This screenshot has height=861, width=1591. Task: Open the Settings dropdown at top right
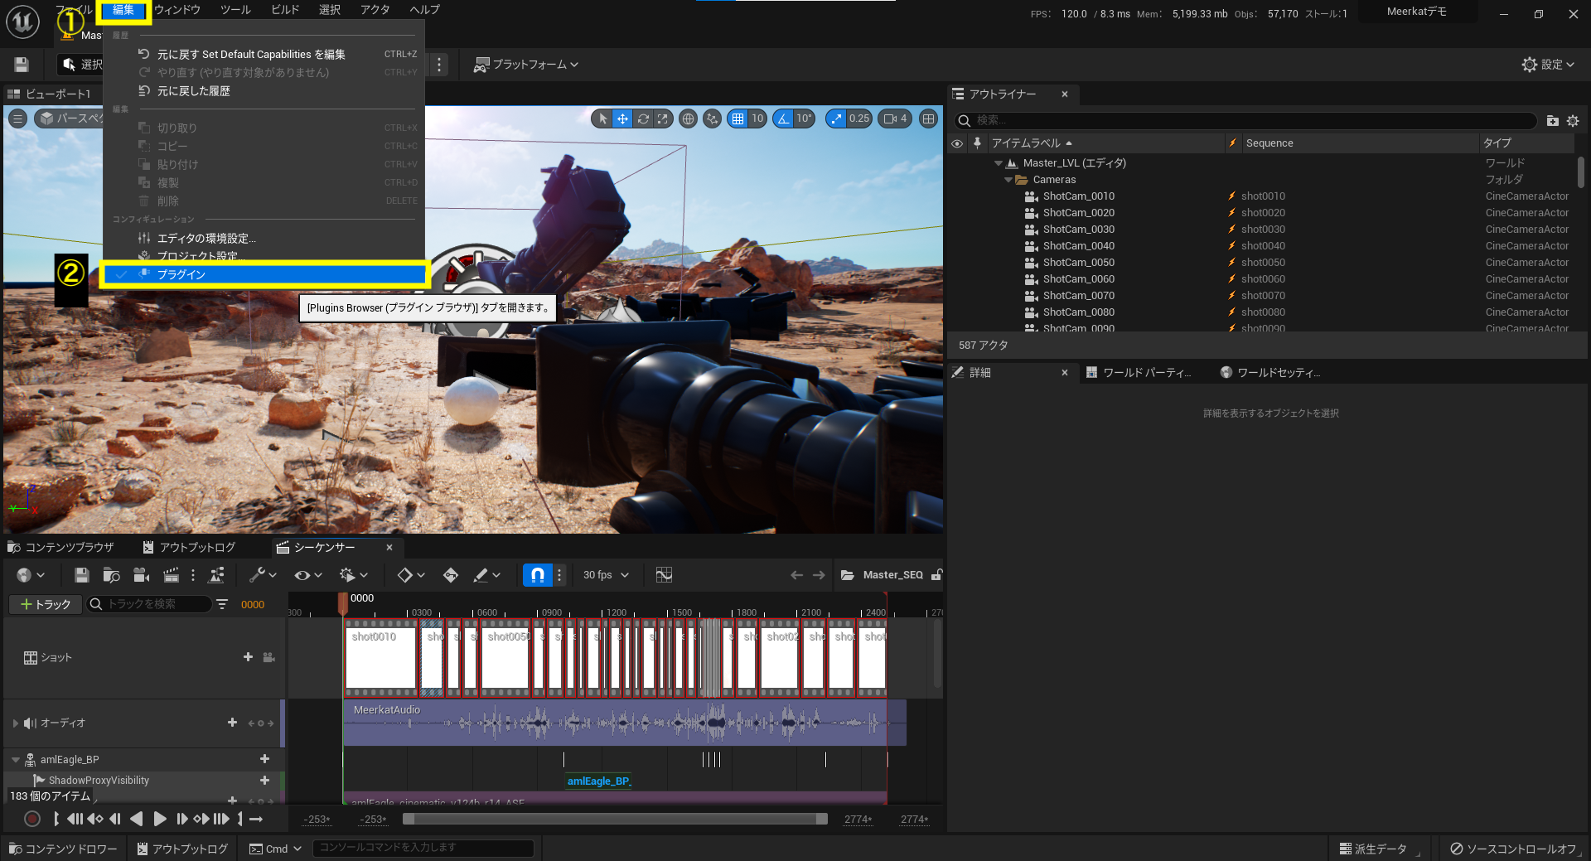click(x=1546, y=64)
